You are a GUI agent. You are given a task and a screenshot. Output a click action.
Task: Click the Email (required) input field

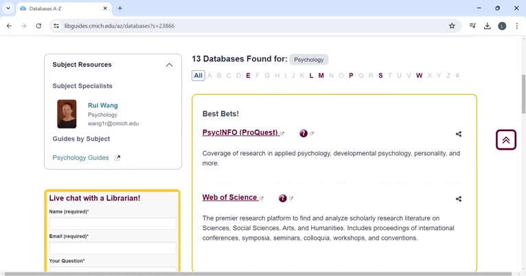[x=113, y=248]
